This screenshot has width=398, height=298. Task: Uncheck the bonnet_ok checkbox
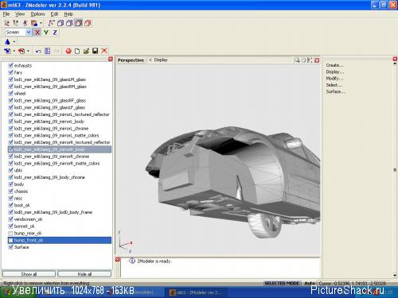(10, 226)
